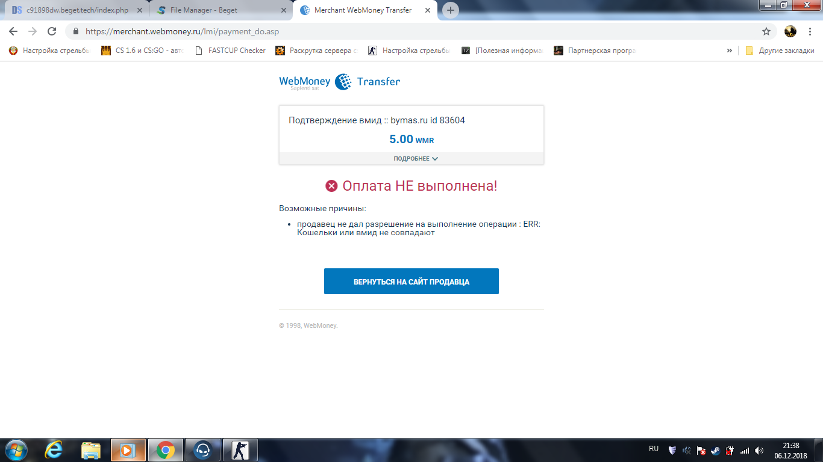Image resolution: width=823 pixels, height=462 pixels.
Task: Open the Counter-Strike taskbar icon
Action: click(240, 449)
